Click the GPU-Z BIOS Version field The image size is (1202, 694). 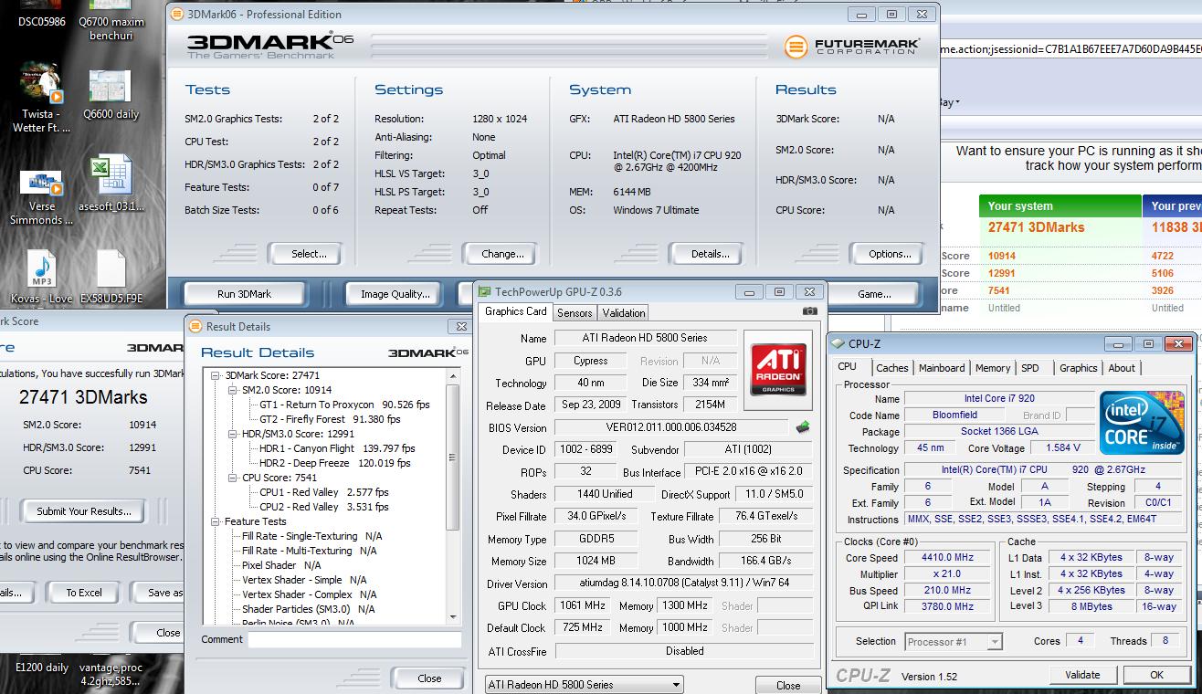tap(671, 427)
